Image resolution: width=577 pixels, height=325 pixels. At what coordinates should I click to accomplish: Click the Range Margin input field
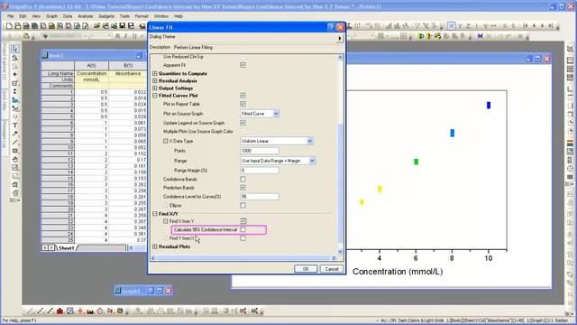260,171
